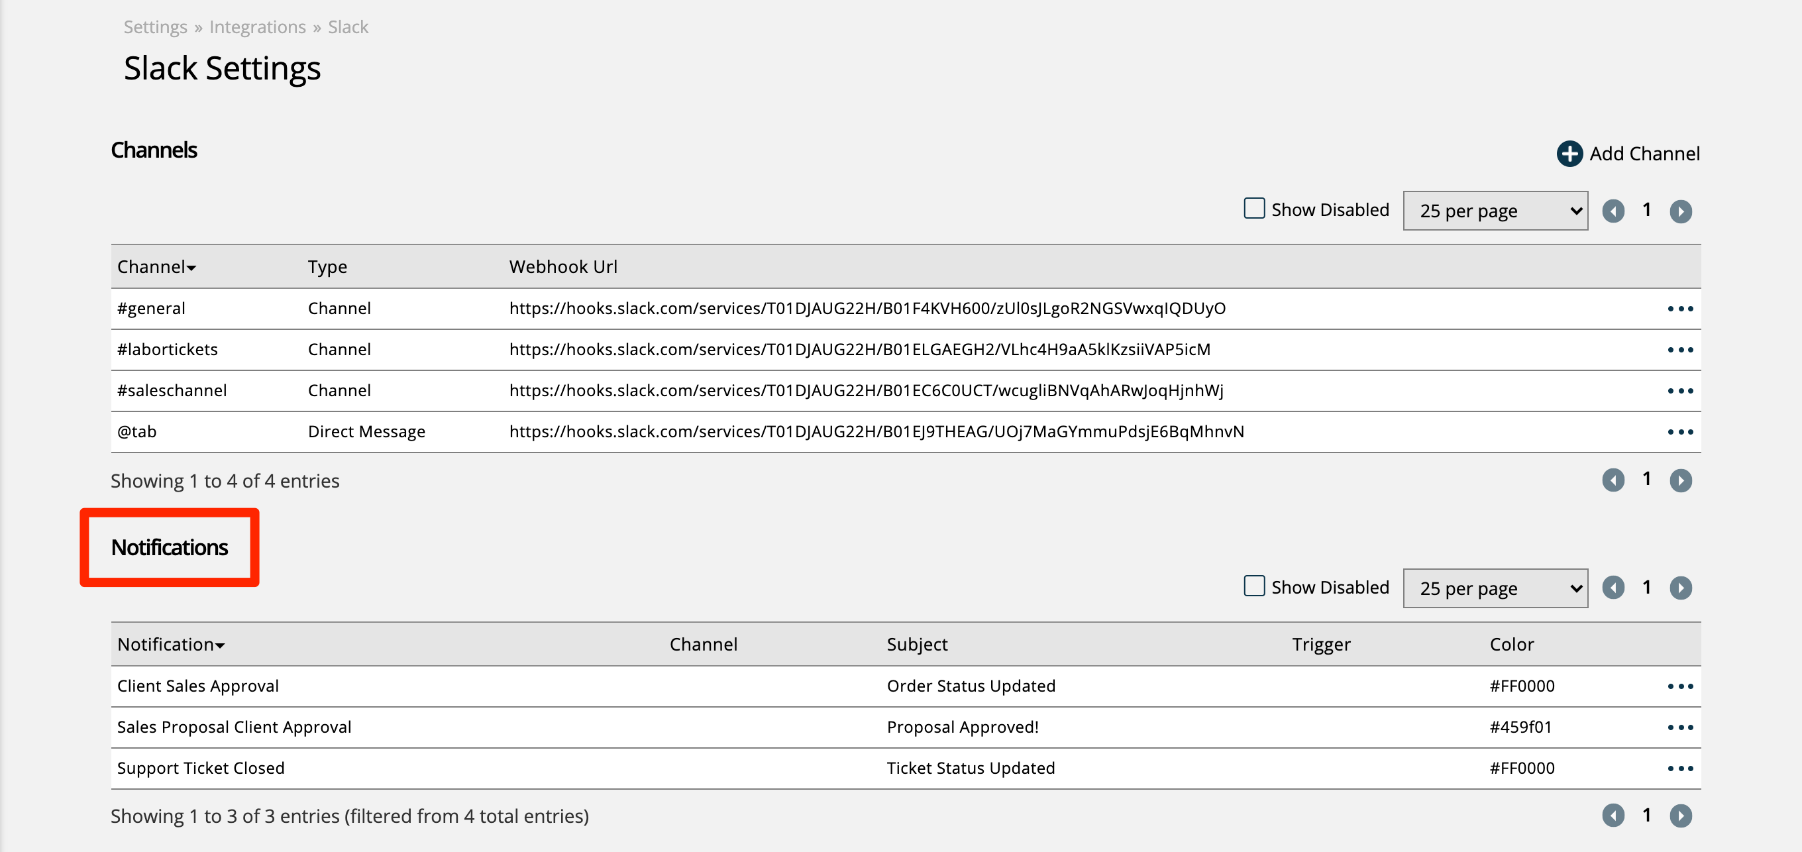The height and width of the screenshot is (852, 1802).
Task: Select 25 per page in Notifications dropdown
Action: [1495, 589]
